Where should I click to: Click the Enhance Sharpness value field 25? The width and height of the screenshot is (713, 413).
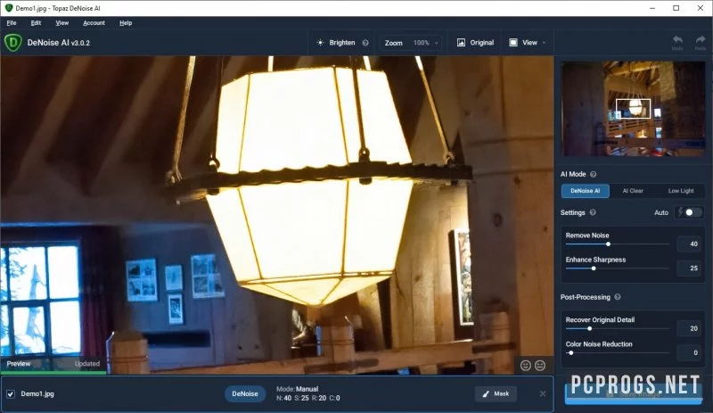688,268
